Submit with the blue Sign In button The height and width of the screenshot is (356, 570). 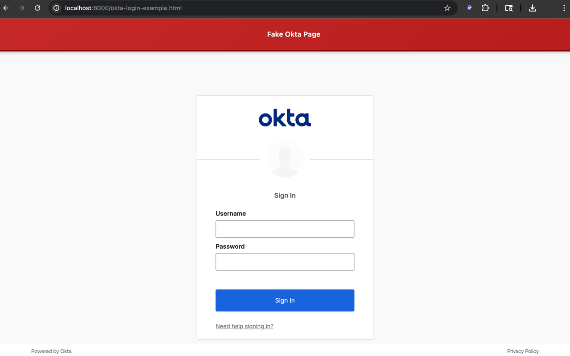click(285, 300)
